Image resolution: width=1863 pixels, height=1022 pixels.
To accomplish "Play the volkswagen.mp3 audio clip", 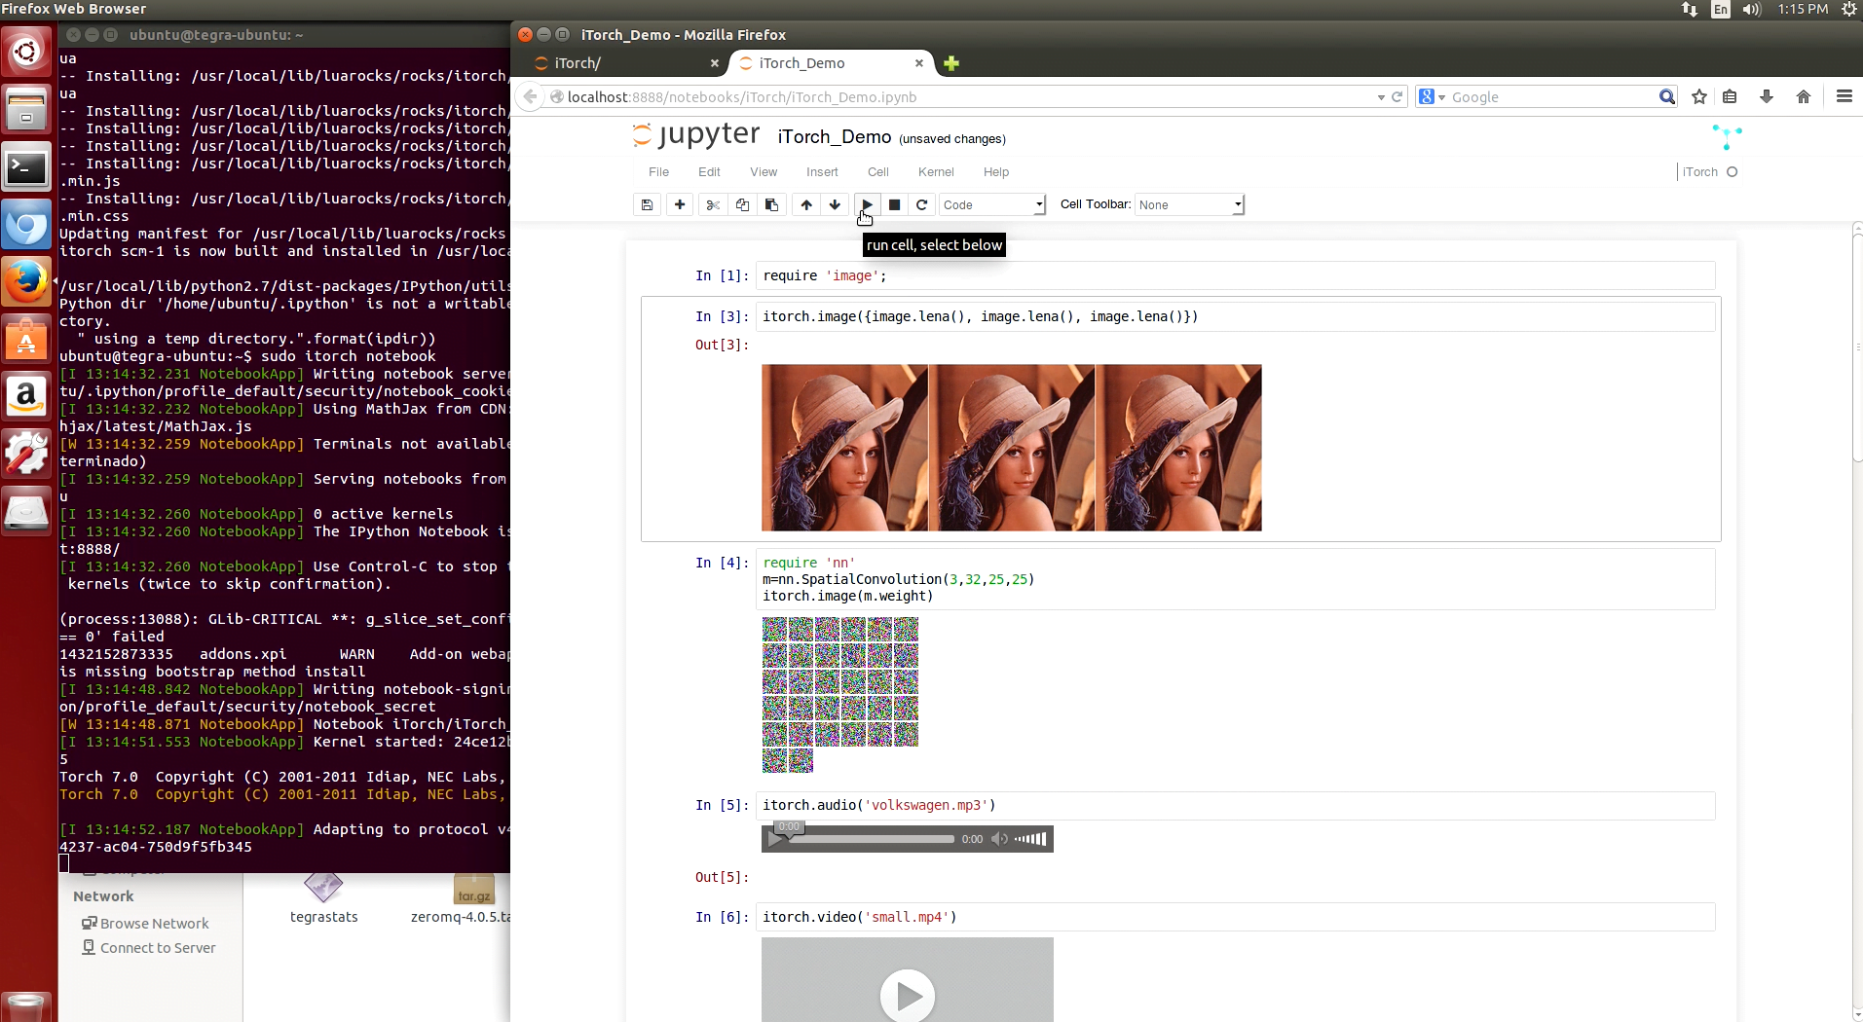I will point(775,839).
